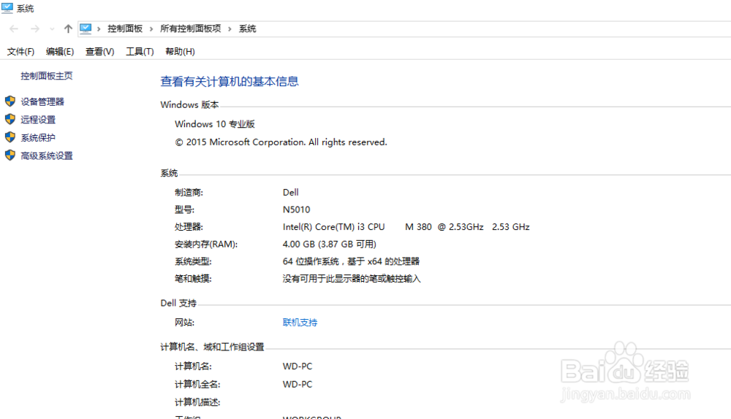Open the recent locations dropdown arrow

point(52,29)
